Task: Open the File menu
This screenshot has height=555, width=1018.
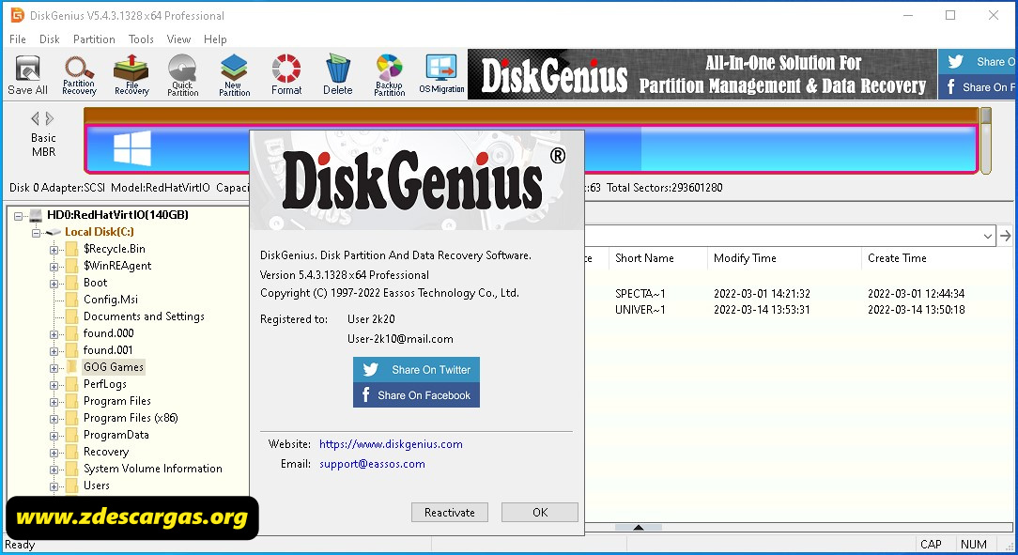Action: click(18, 39)
